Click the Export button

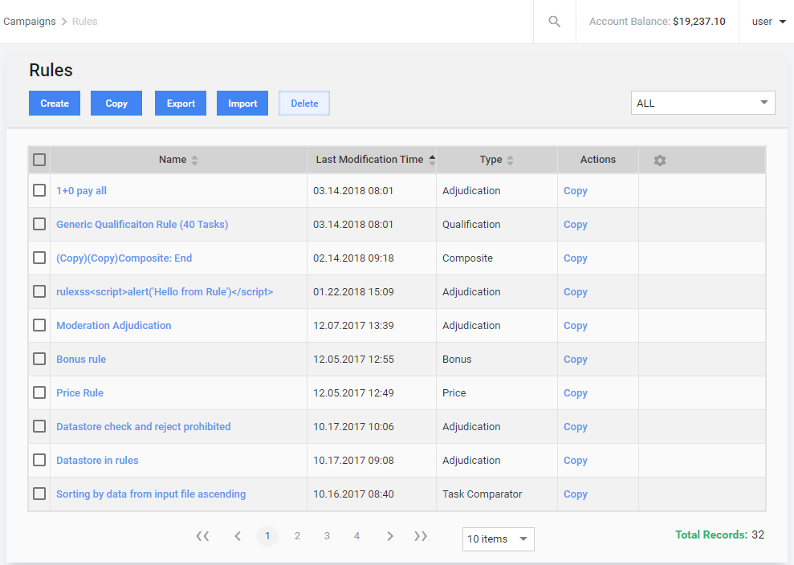coord(181,104)
